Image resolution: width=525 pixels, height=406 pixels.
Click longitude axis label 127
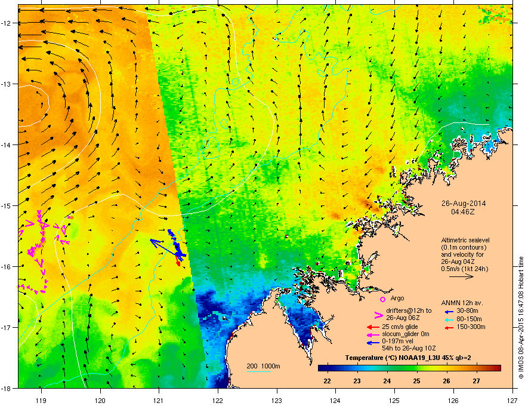[512, 400]
